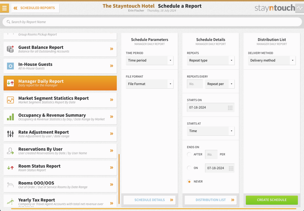Select Occupancy & Revenue Summary report

(60, 117)
